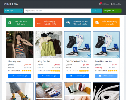Click the cart icon in Bông Đeo Tai1 button
Image resolution: width=126 pixels, height=100 pixels.
[43, 76]
